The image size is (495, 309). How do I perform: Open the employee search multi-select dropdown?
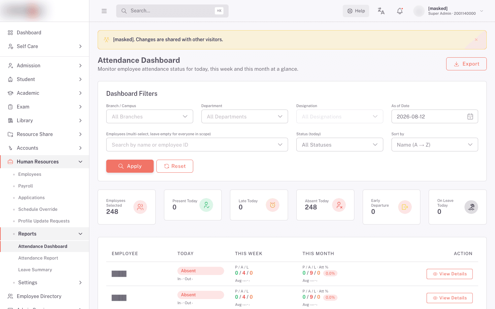tap(197, 145)
